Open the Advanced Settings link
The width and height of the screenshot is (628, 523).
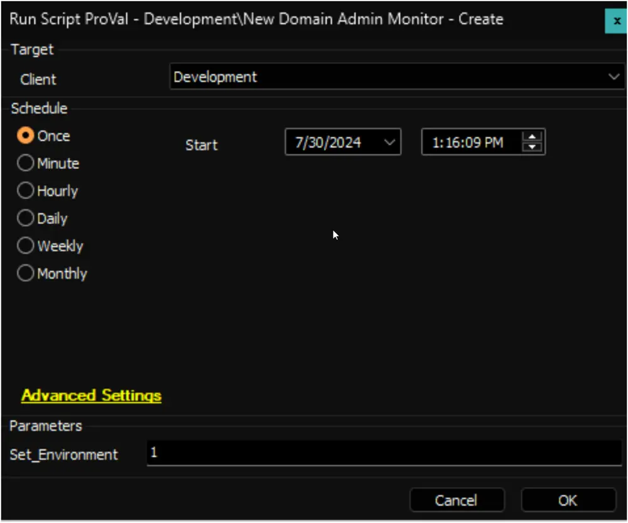[x=91, y=396]
